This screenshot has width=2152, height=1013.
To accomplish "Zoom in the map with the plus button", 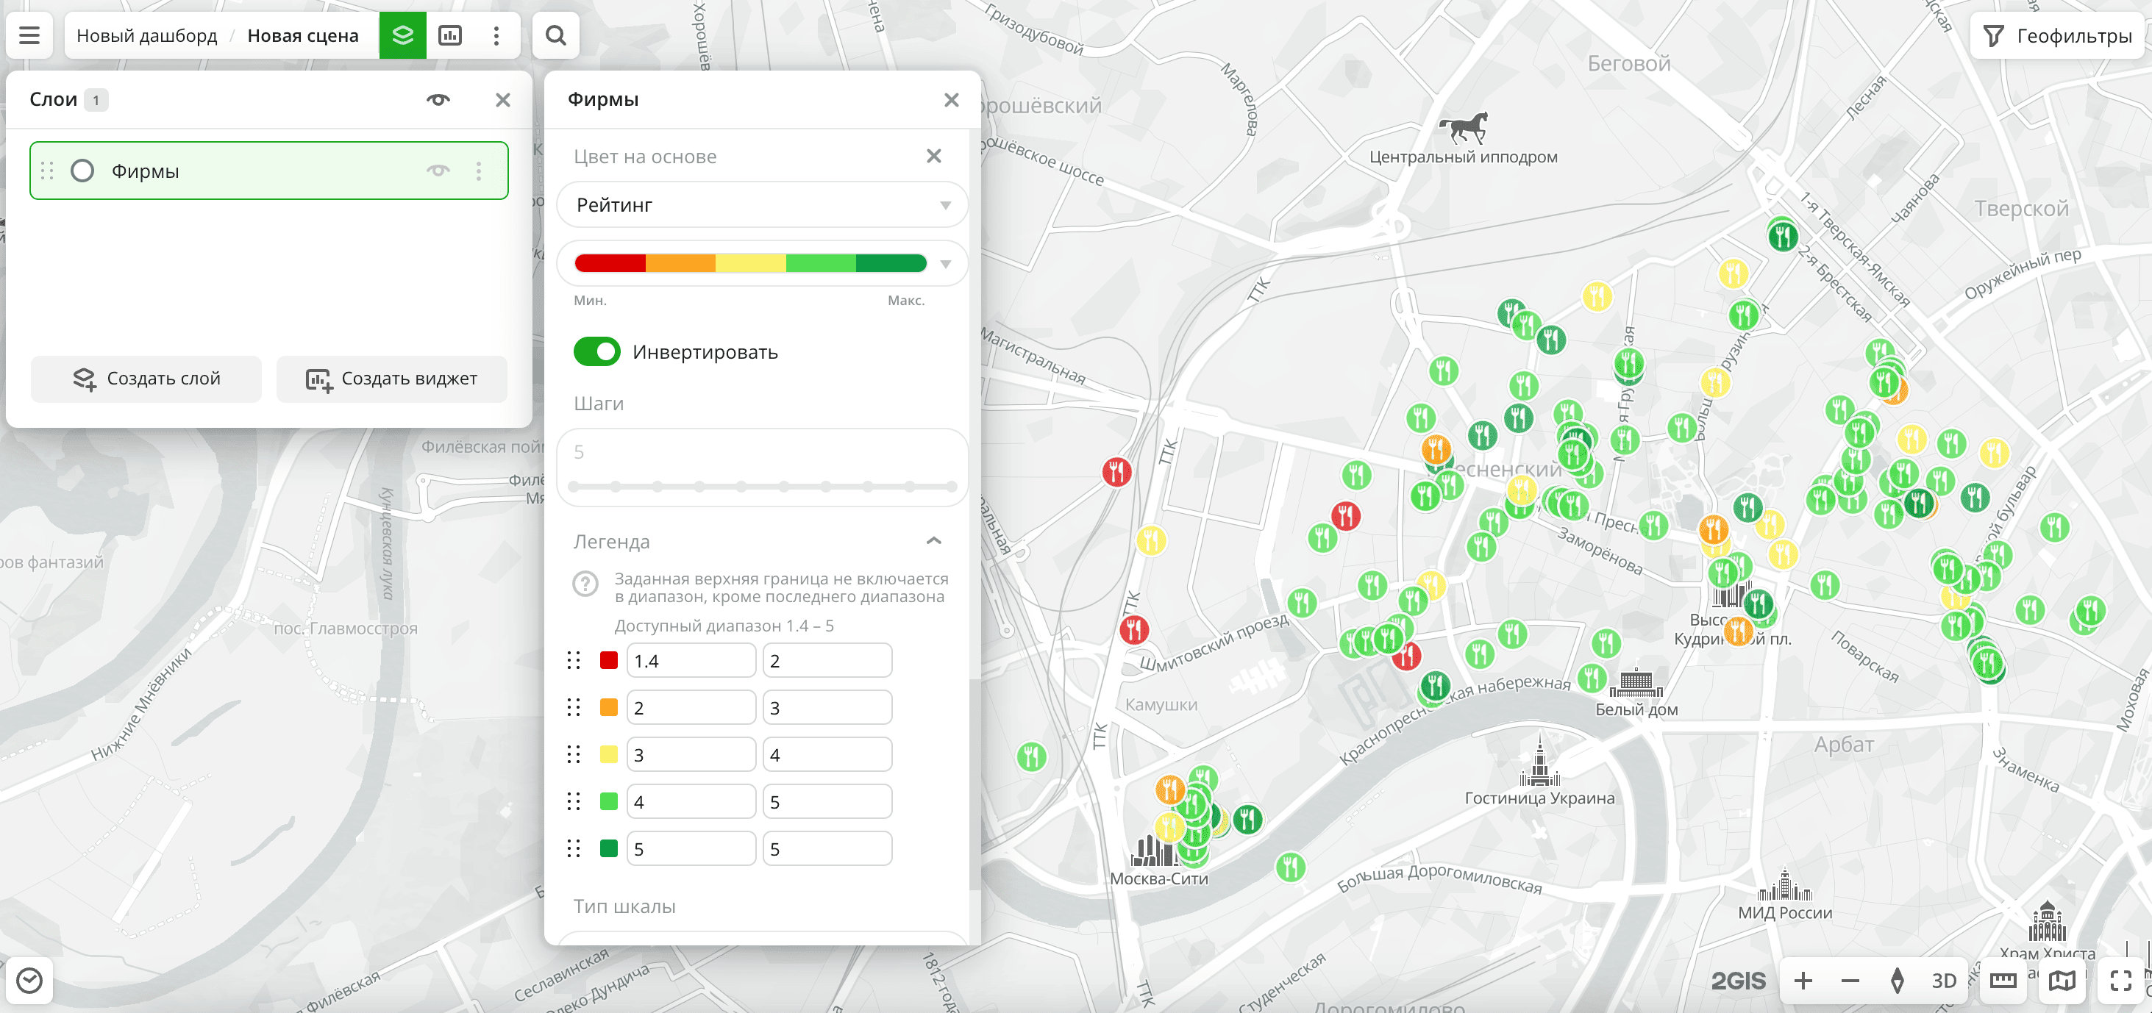I will (1803, 981).
